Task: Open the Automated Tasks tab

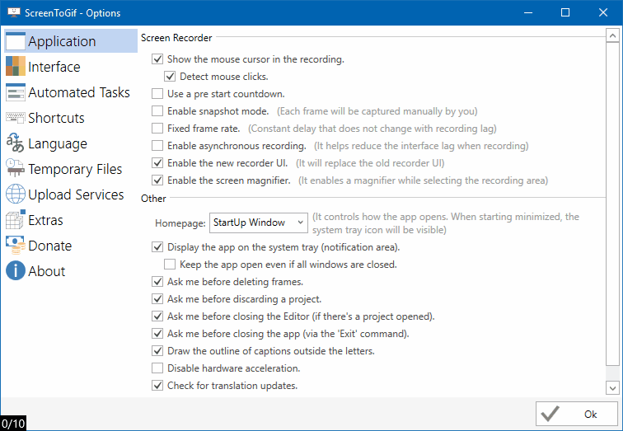Action: [x=71, y=92]
